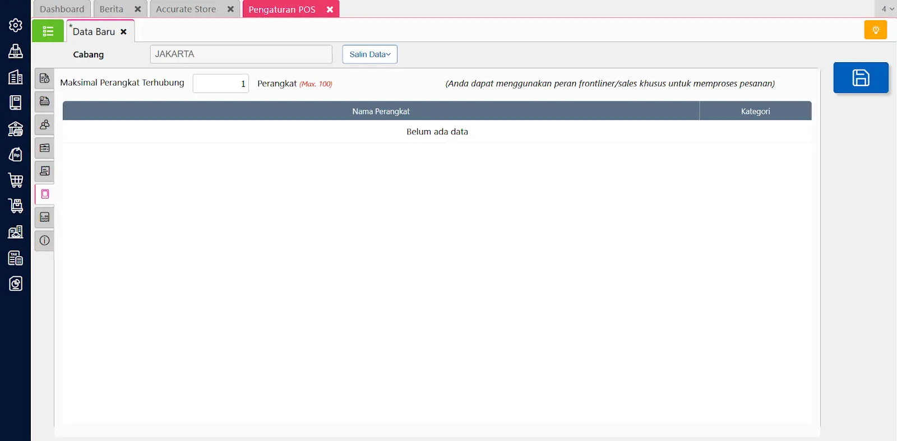Image resolution: width=897 pixels, height=441 pixels.
Task: Click the Kategori column header
Action: [x=755, y=111]
